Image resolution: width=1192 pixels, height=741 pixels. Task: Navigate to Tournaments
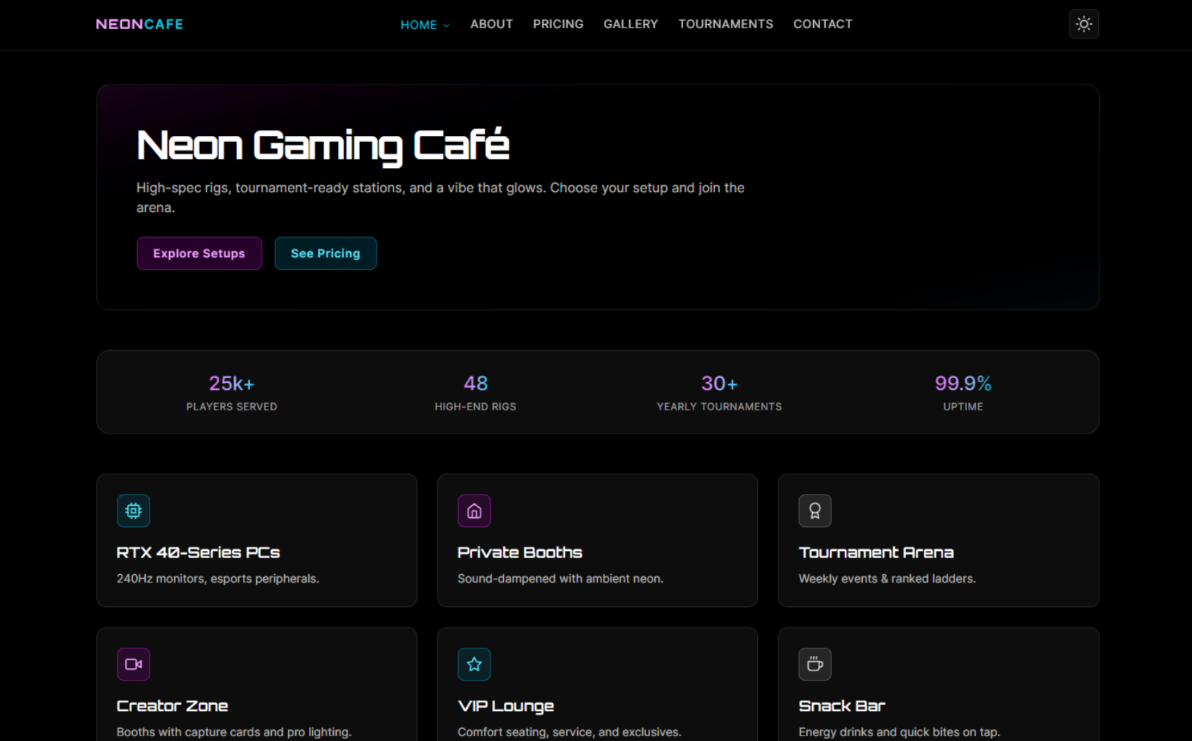[725, 24]
